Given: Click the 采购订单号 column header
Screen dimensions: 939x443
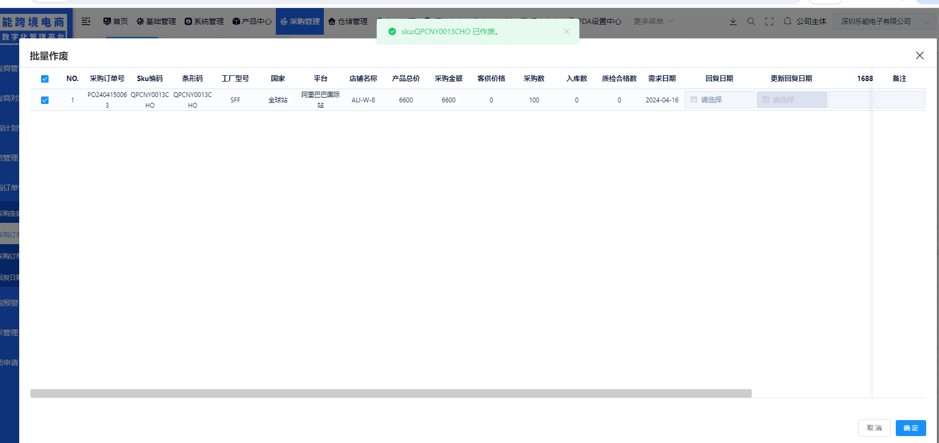Looking at the screenshot, I should point(107,78).
